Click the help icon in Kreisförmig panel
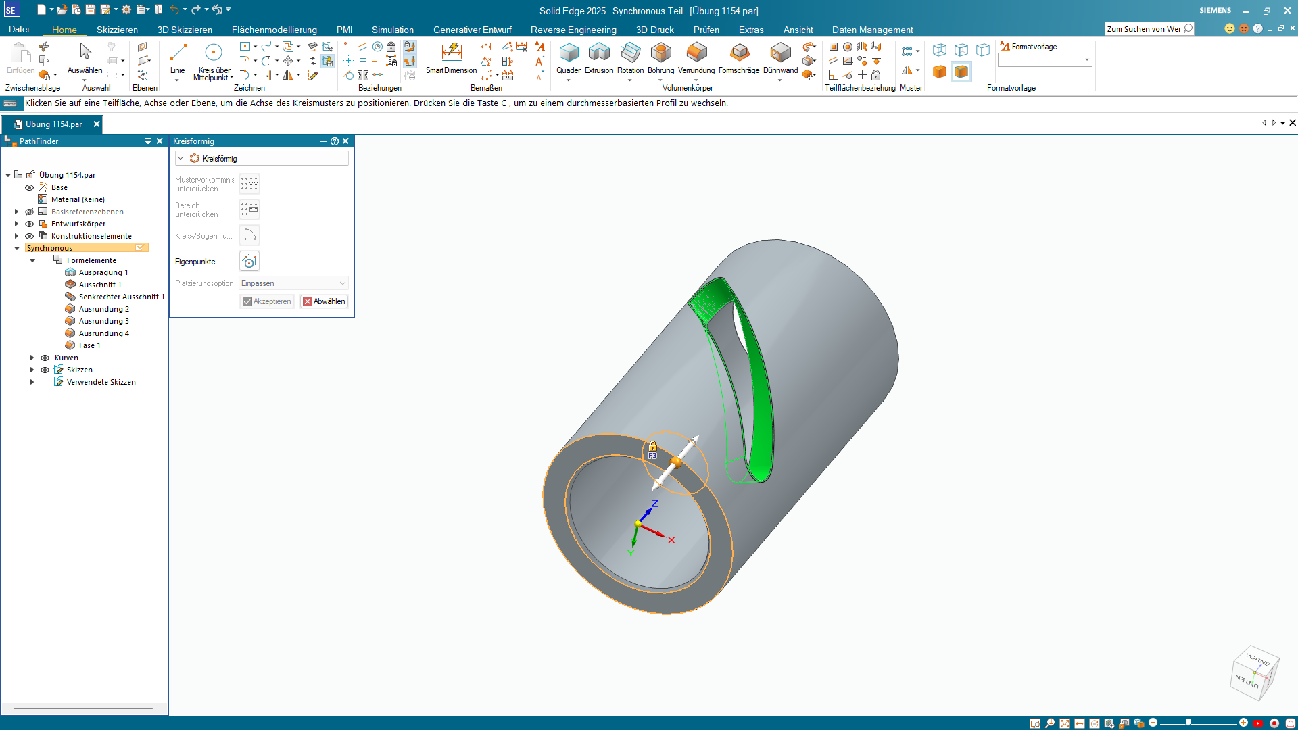This screenshot has height=730, width=1298. (335, 141)
